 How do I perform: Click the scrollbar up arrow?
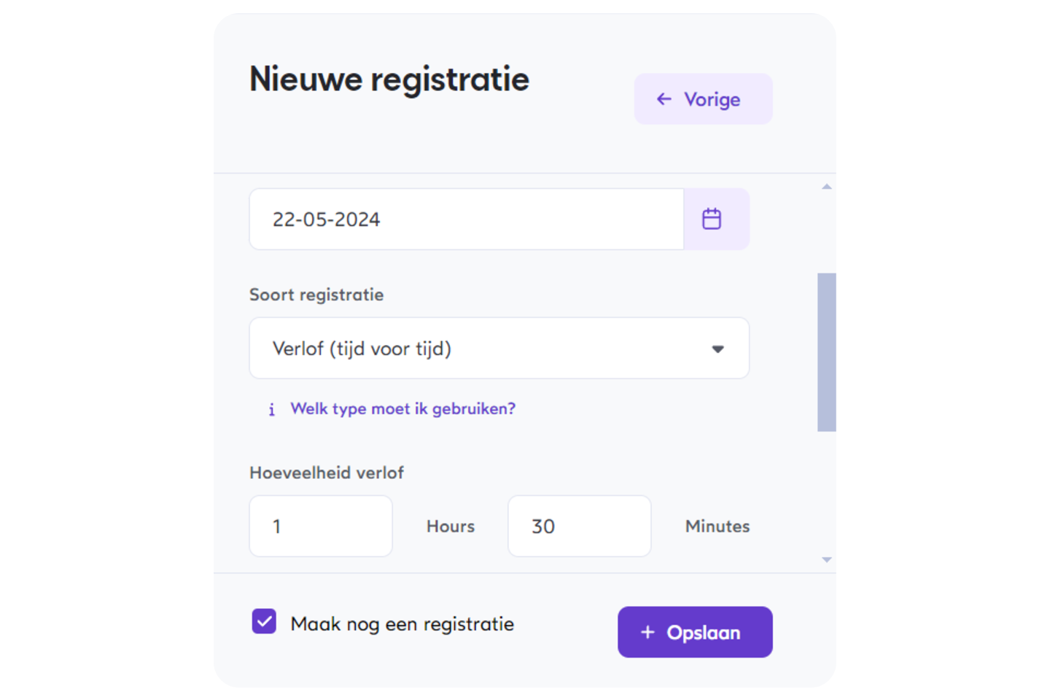point(826,187)
